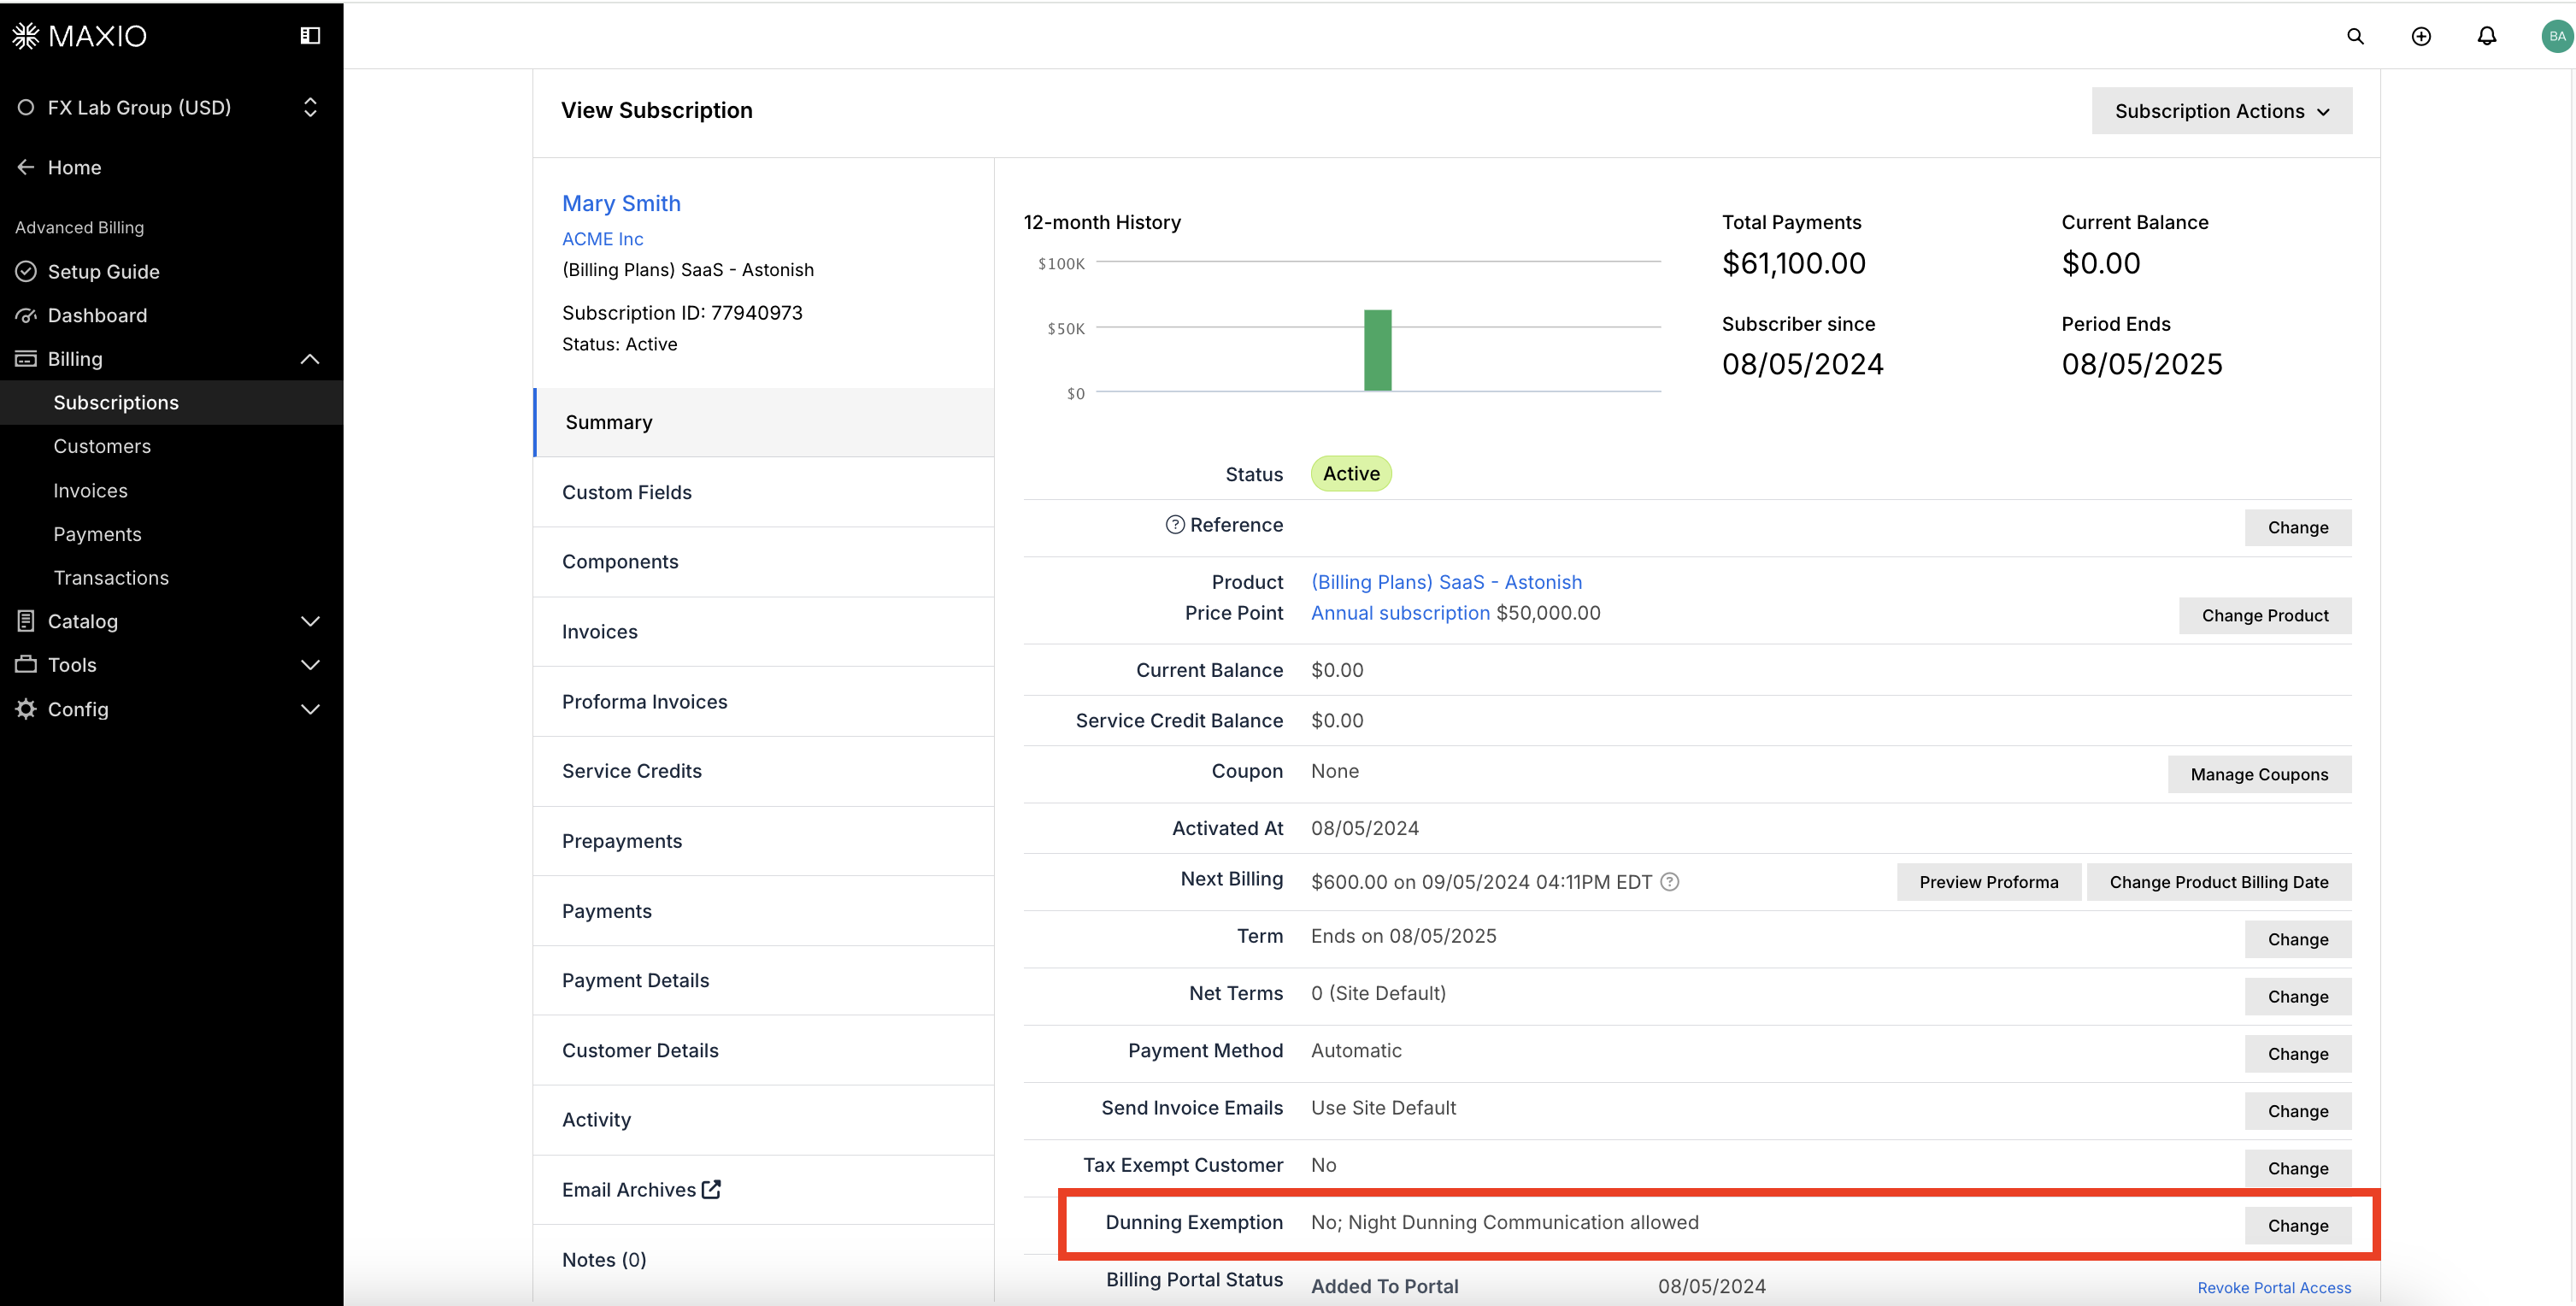
Task: Open the BA user avatar menu
Action: [2556, 36]
